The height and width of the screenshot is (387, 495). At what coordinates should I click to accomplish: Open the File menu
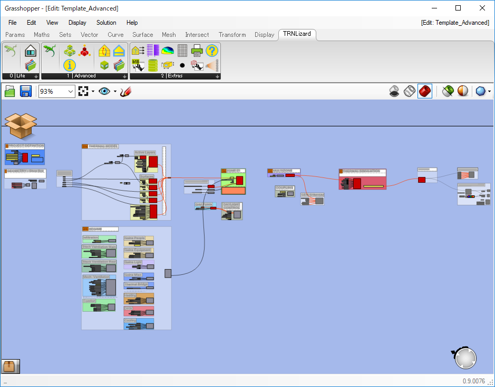[x=12, y=23]
